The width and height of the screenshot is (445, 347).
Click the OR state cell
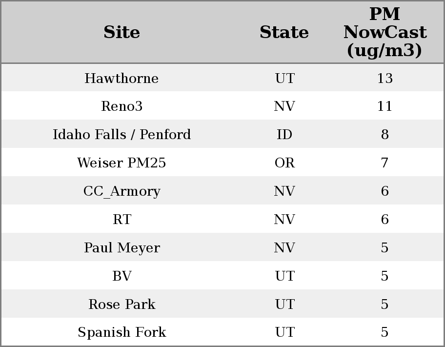click(284, 163)
